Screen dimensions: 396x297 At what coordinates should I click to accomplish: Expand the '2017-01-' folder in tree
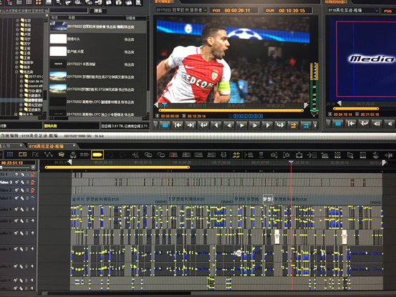pyautogui.click(x=21, y=77)
